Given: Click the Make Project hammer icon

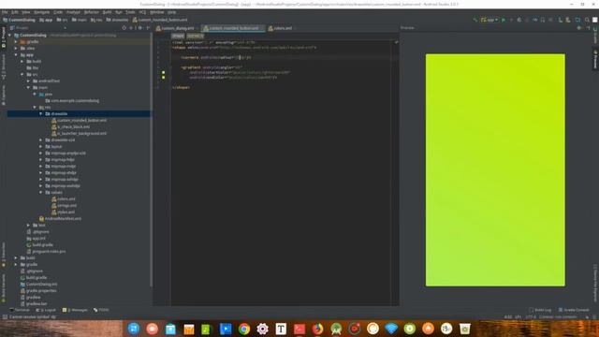Looking at the screenshot, I should pos(475,20).
